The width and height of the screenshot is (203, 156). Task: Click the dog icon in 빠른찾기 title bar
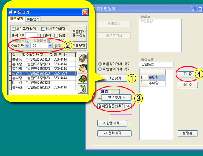tap(11, 12)
